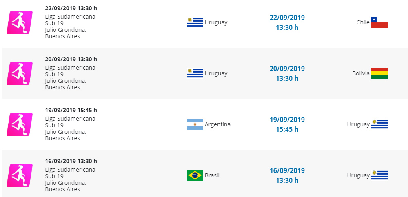
Task: Click Uruguay flag in the Bolivia match row
Action: tap(195, 73)
